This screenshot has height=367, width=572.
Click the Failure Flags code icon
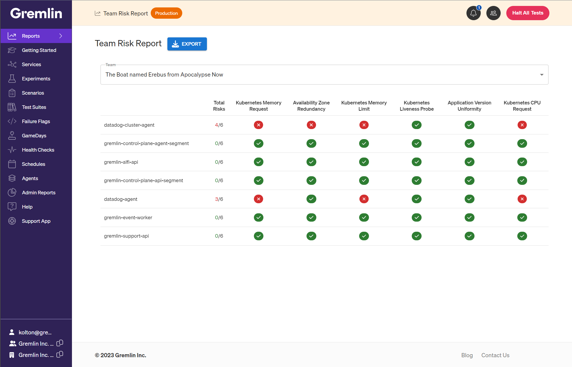coord(12,121)
